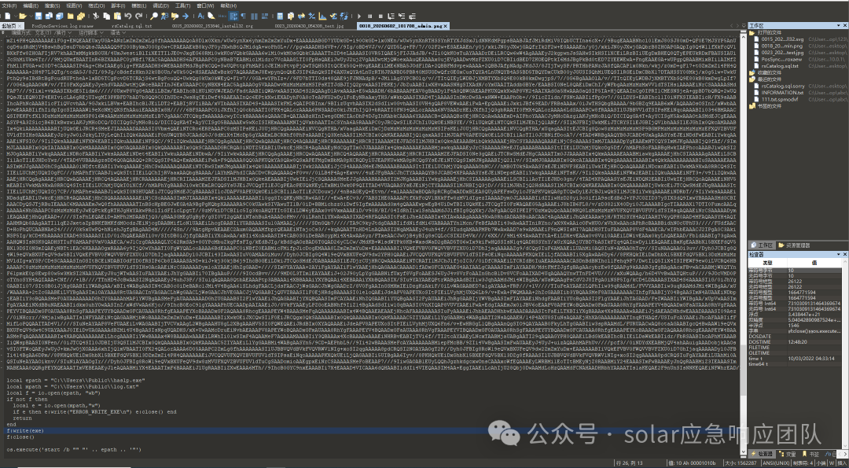Screen dimensions: 849x468
Task: Expand the 书签的文件 folder node
Action: tap(752, 106)
